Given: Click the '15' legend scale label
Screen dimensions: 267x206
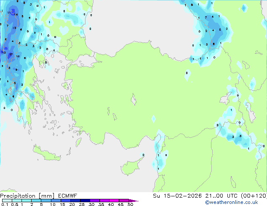Looking at the screenshot, I should tap(62, 204).
